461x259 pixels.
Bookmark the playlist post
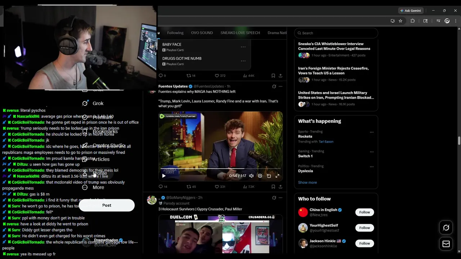pos(273,76)
